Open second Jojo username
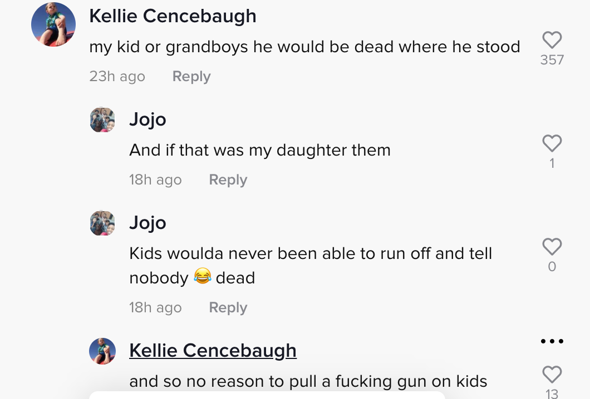The image size is (590, 399). click(147, 223)
